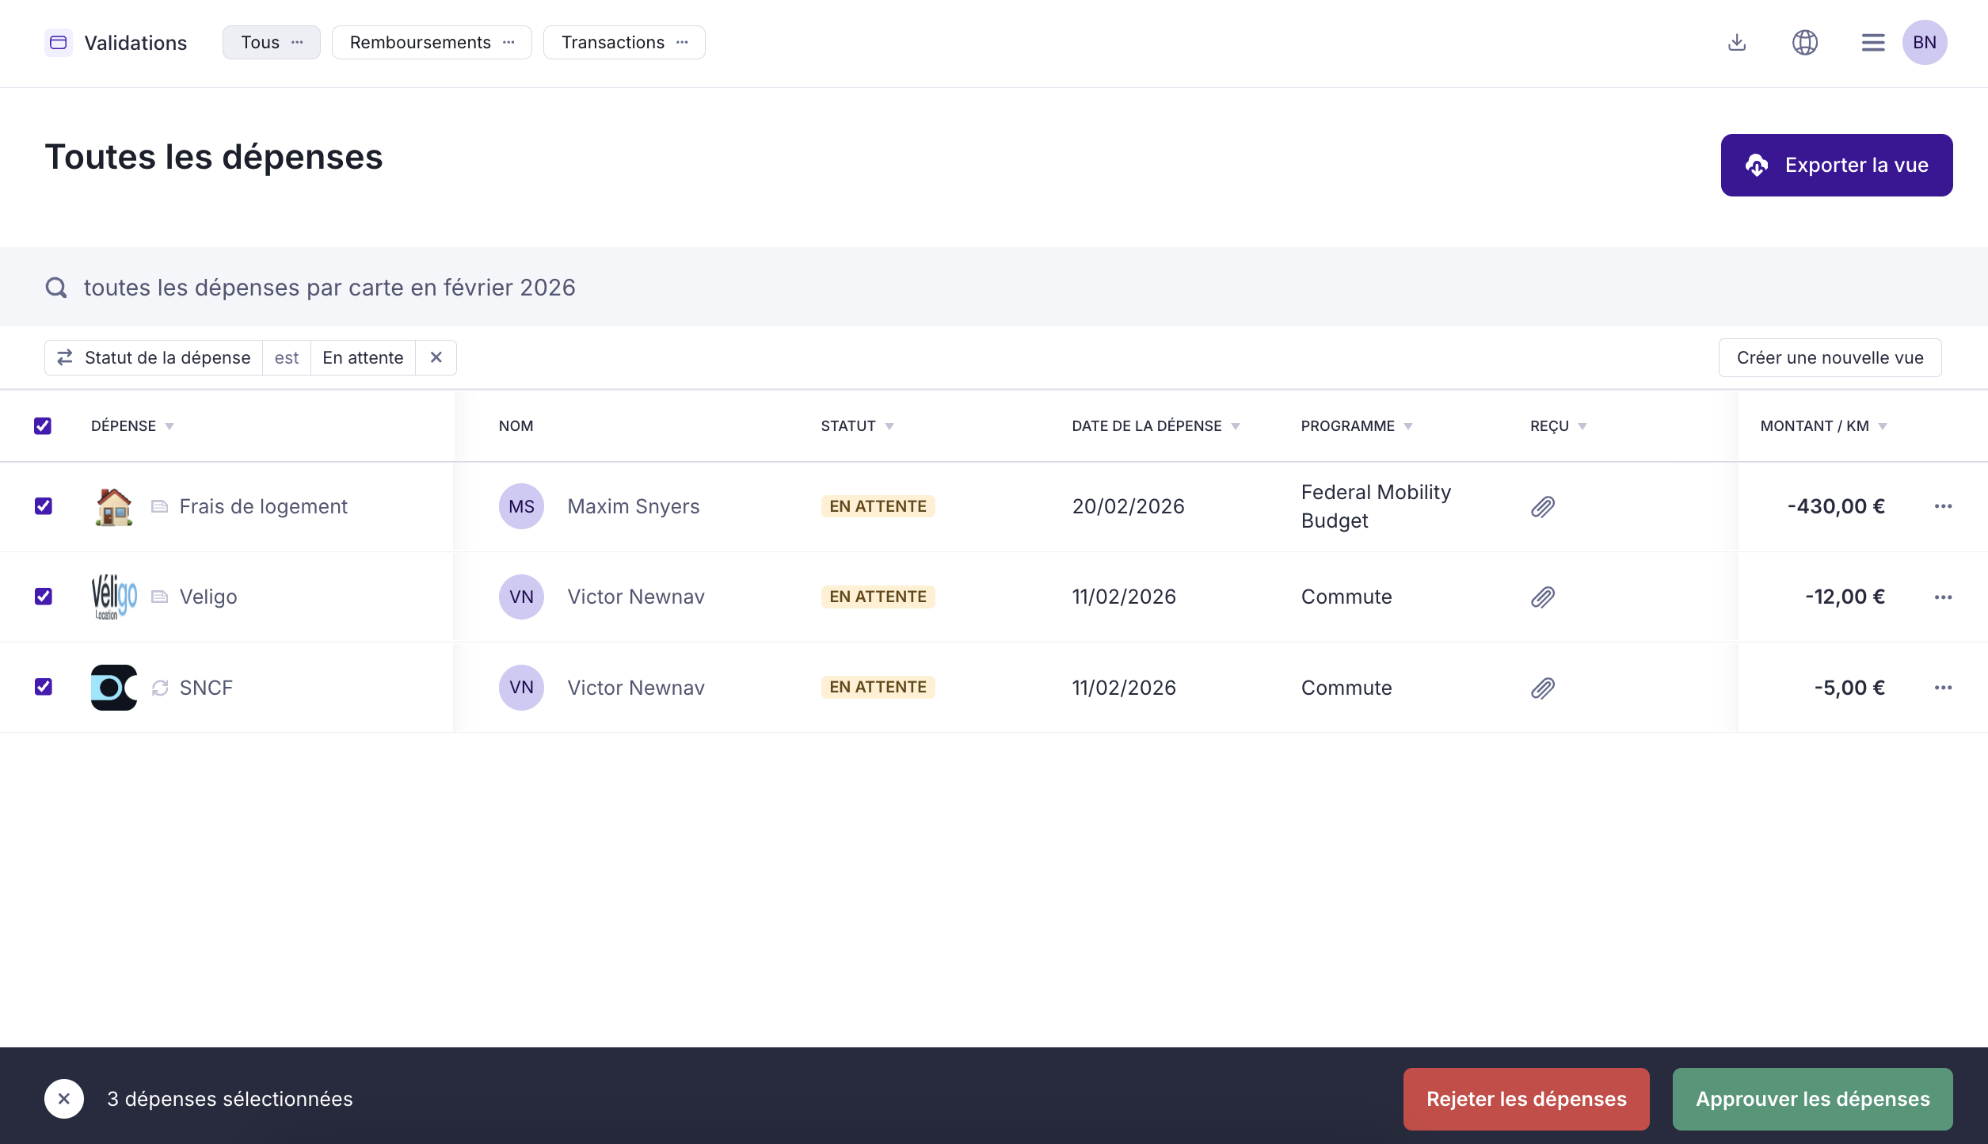Sort by Statut column arrow

[889, 426]
